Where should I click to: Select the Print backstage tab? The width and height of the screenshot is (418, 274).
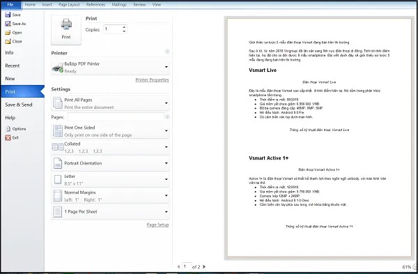[x=22, y=91]
